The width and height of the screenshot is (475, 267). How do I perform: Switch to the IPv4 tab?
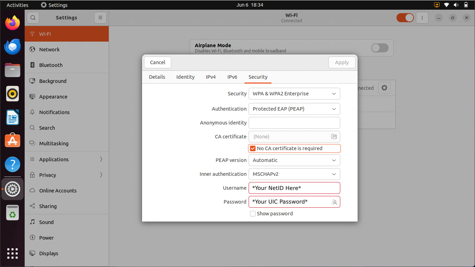coord(211,77)
